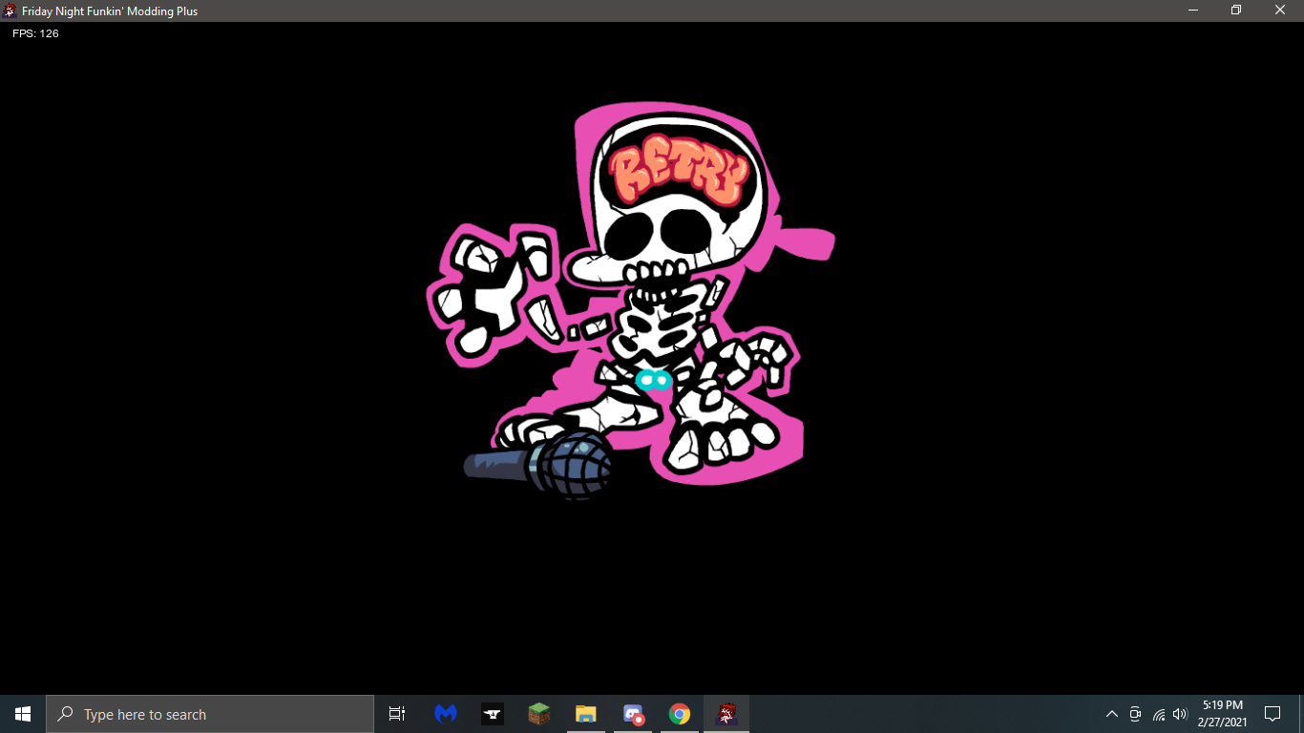Image resolution: width=1304 pixels, height=733 pixels.
Task: Click the FPS counter readout
Action: 33,33
